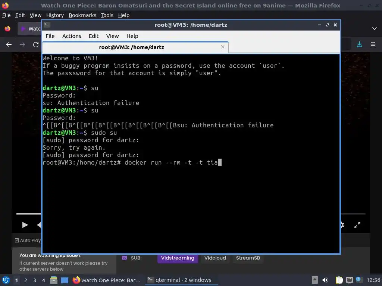Close the root@VM3 terminal tab

tap(222, 47)
